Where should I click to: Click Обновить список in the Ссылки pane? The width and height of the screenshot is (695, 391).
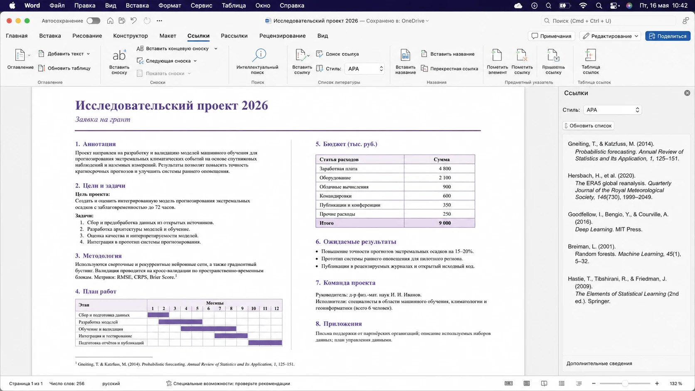click(588, 125)
